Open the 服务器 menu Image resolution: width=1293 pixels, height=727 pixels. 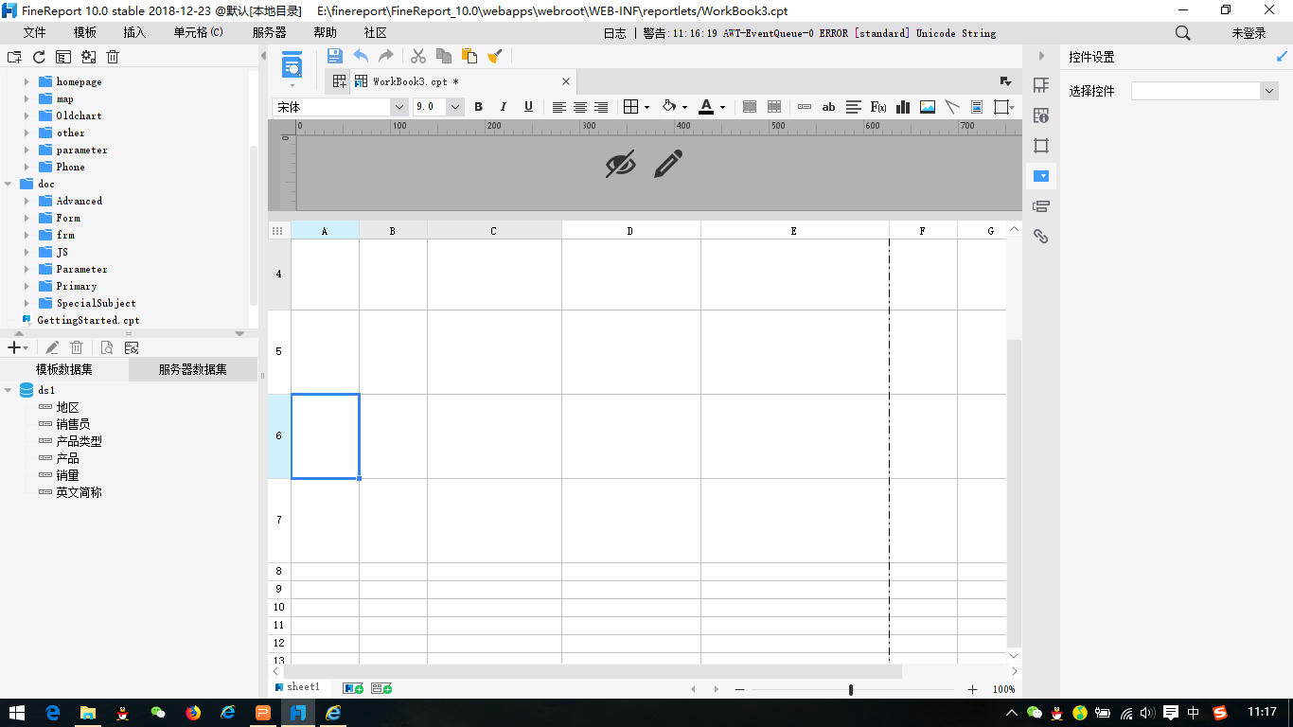(x=270, y=32)
